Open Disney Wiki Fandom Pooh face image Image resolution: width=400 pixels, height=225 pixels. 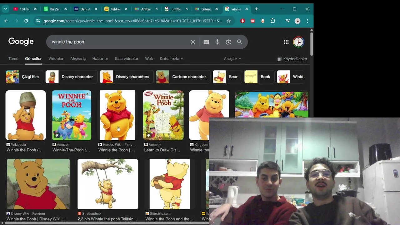tap(38, 184)
